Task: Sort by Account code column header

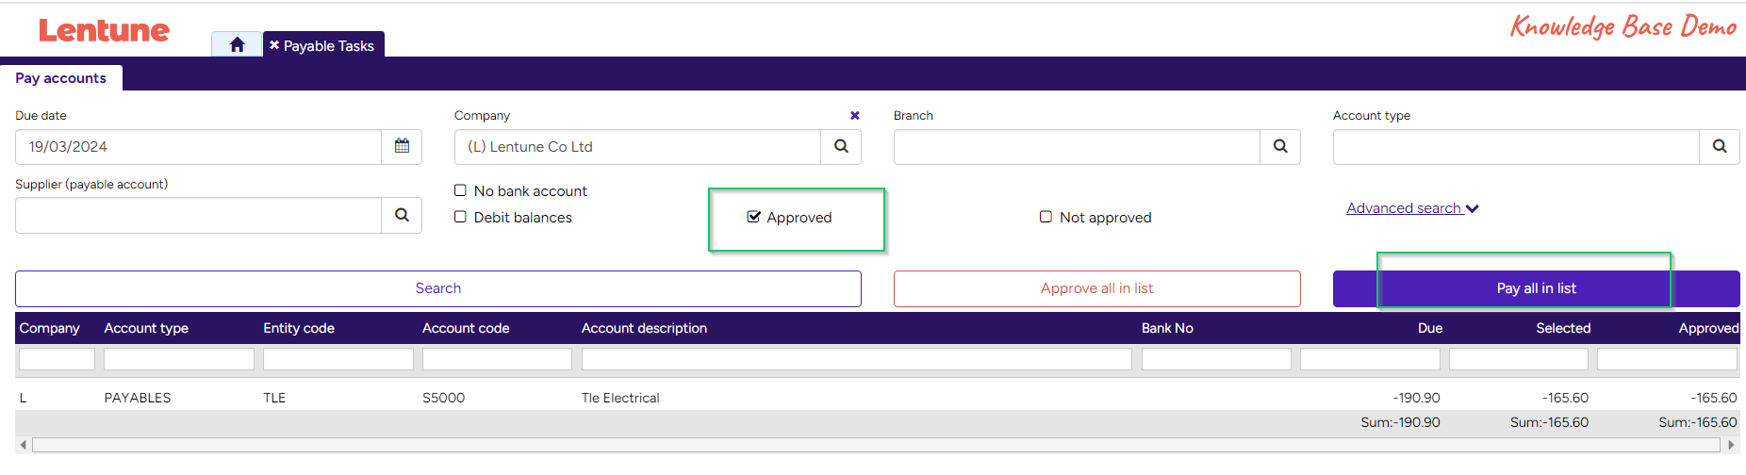Action: click(466, 328)
